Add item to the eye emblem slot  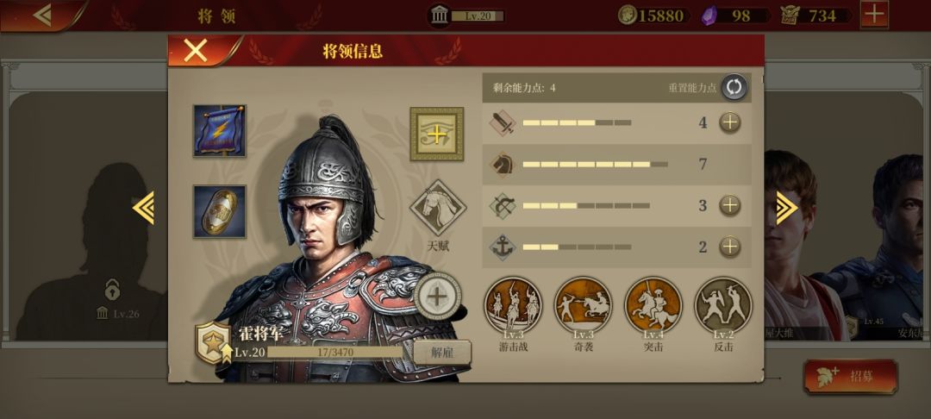(x=436, y=134)
